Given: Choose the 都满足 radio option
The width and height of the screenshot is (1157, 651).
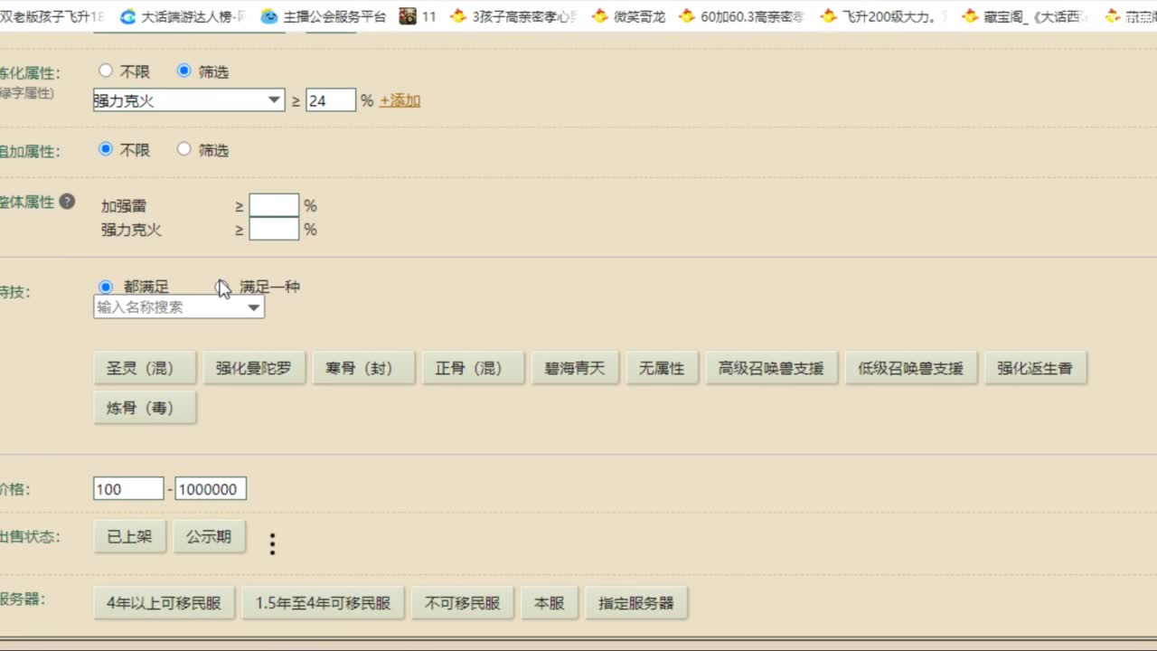Looking at the screenshot, I should click(106, 287).
